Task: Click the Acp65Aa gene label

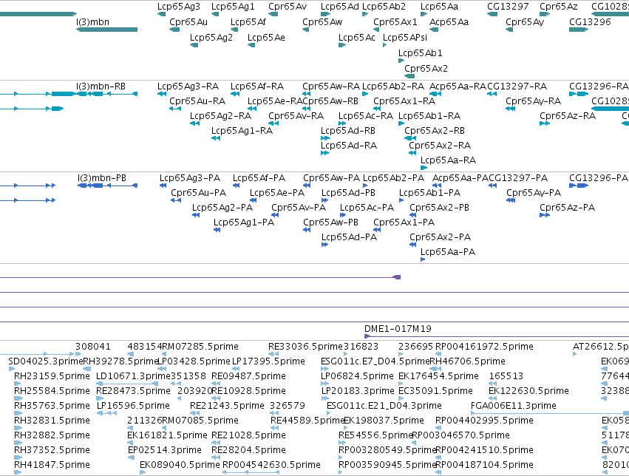Action: coord(449,22)
